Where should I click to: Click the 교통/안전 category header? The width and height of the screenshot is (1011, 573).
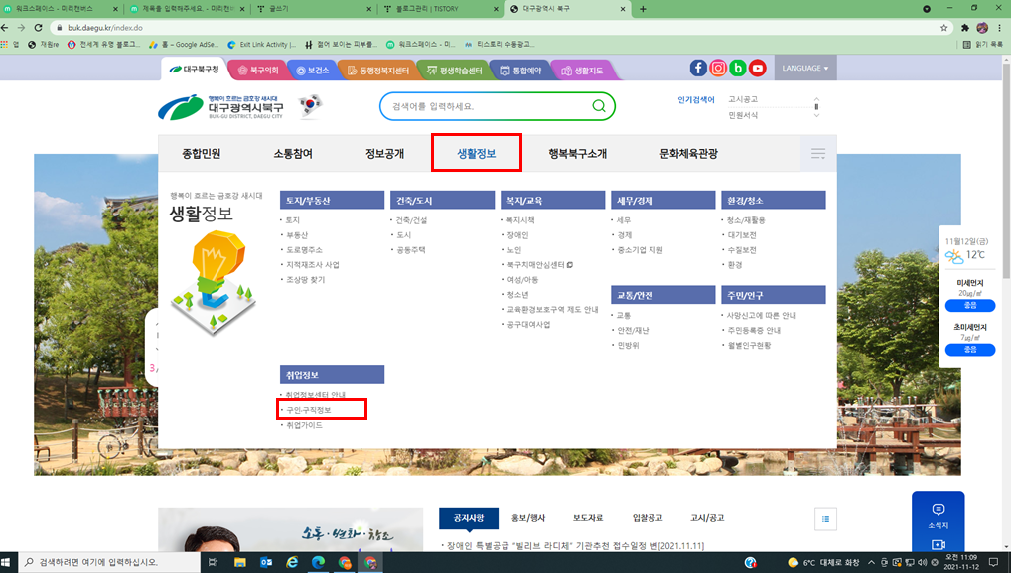click(x=662, y=295)
